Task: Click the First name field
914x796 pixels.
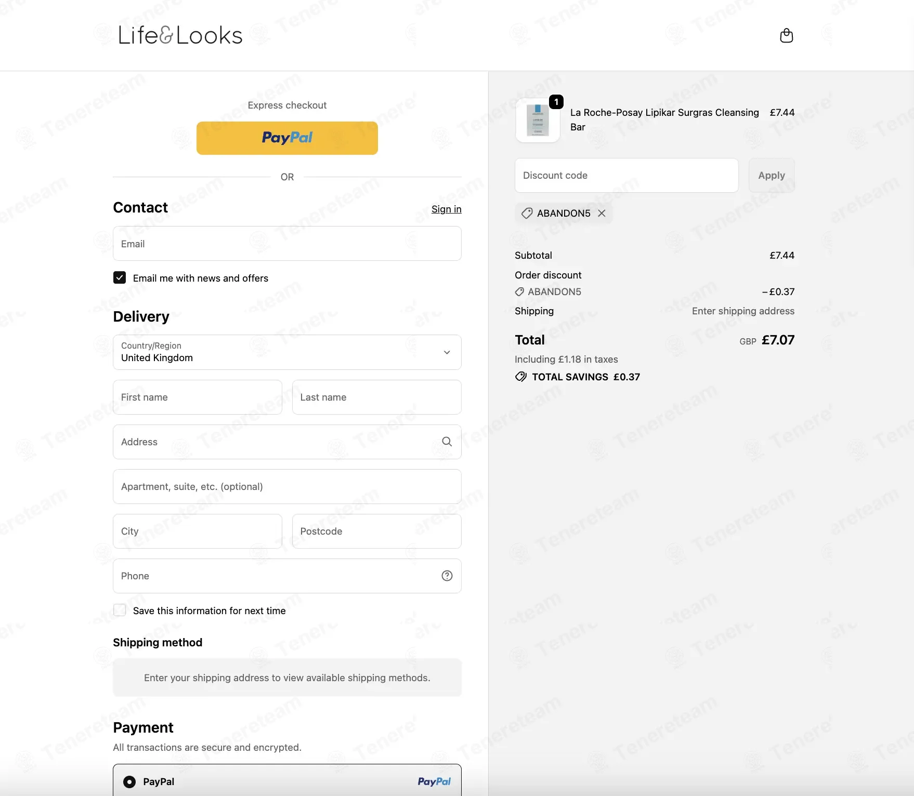Action: (x=198, y=397)
